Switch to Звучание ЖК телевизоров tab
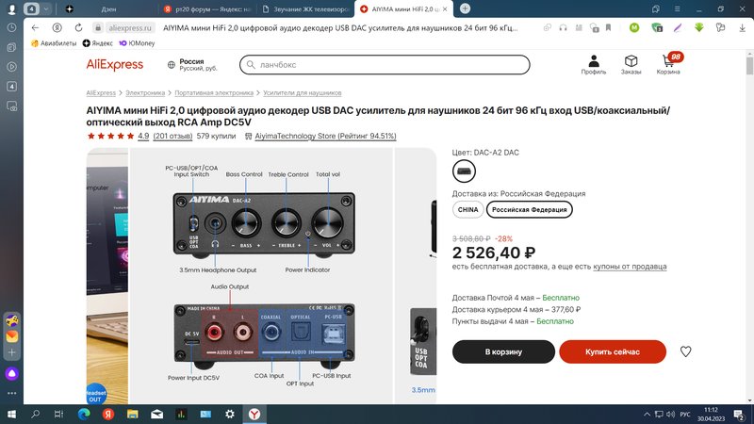 pyautogui.click(x=305, y=9)
